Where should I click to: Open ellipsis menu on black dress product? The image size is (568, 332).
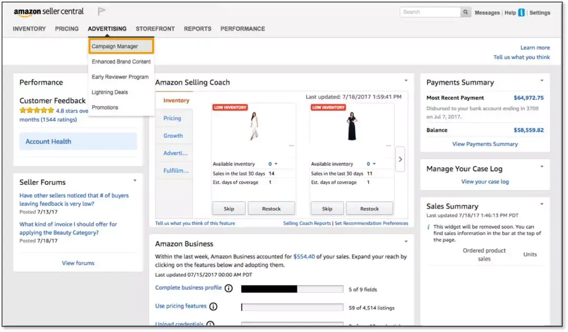tap(388, 146)
